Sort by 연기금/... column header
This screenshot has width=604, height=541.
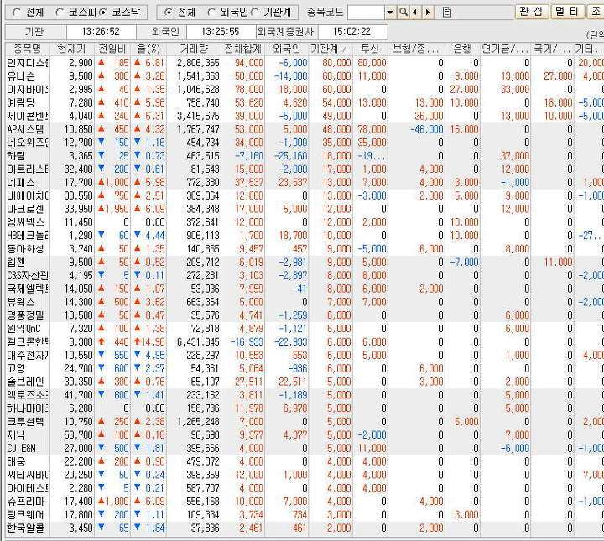click(505, 49)
